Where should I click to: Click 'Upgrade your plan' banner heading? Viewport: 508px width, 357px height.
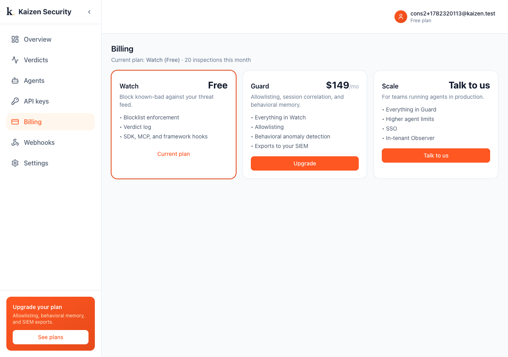tap(37, 307)
